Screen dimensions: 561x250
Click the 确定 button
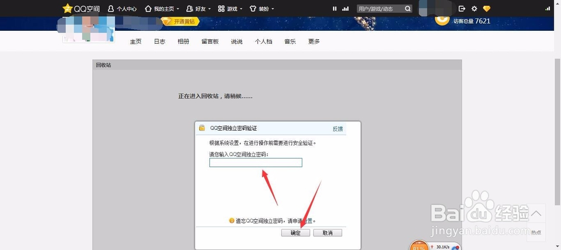coord(296,233)
